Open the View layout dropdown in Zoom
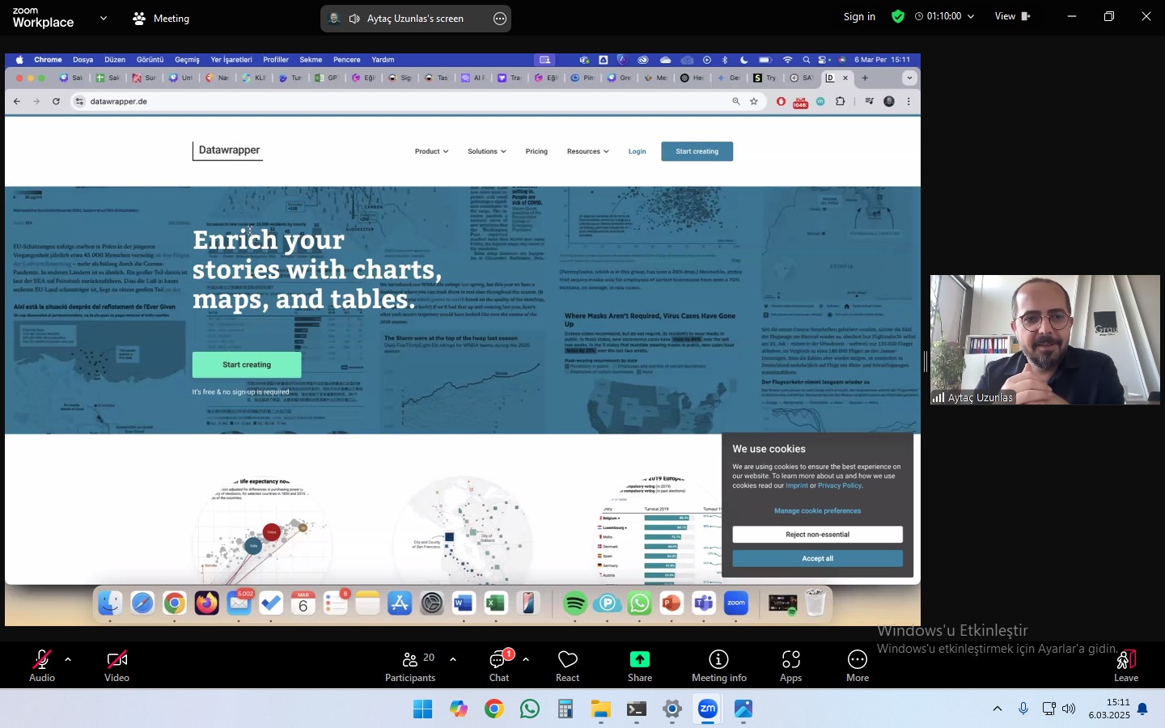 pyautogui.click(x=1012, y=16)
